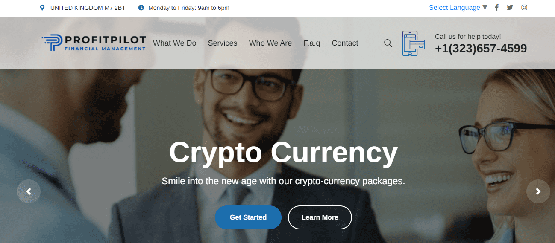Click the ProfitPilot logo

tap(94, 43)
